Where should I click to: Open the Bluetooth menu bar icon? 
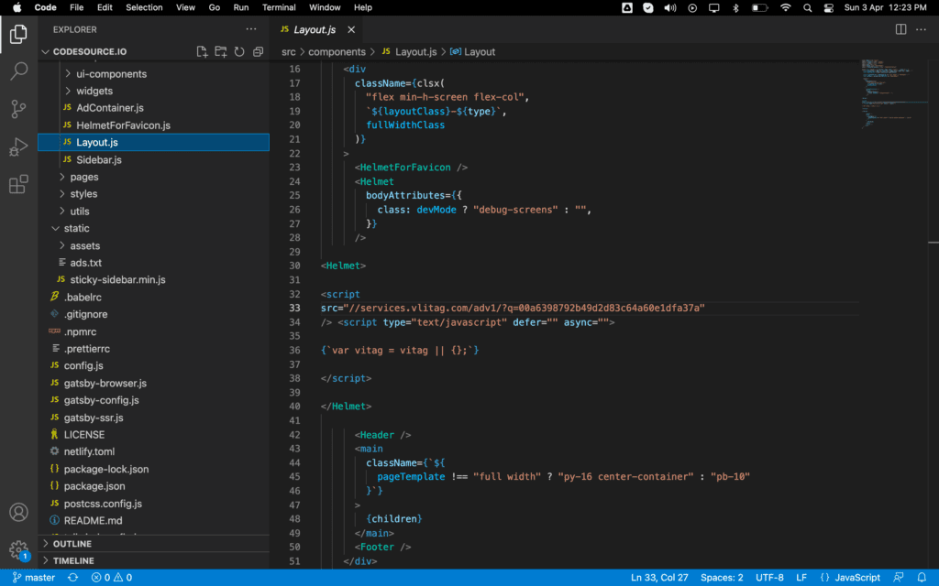click(736, 7)
